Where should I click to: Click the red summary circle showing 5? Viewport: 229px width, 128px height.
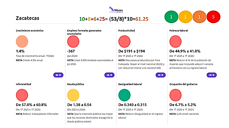click(213, 17)
